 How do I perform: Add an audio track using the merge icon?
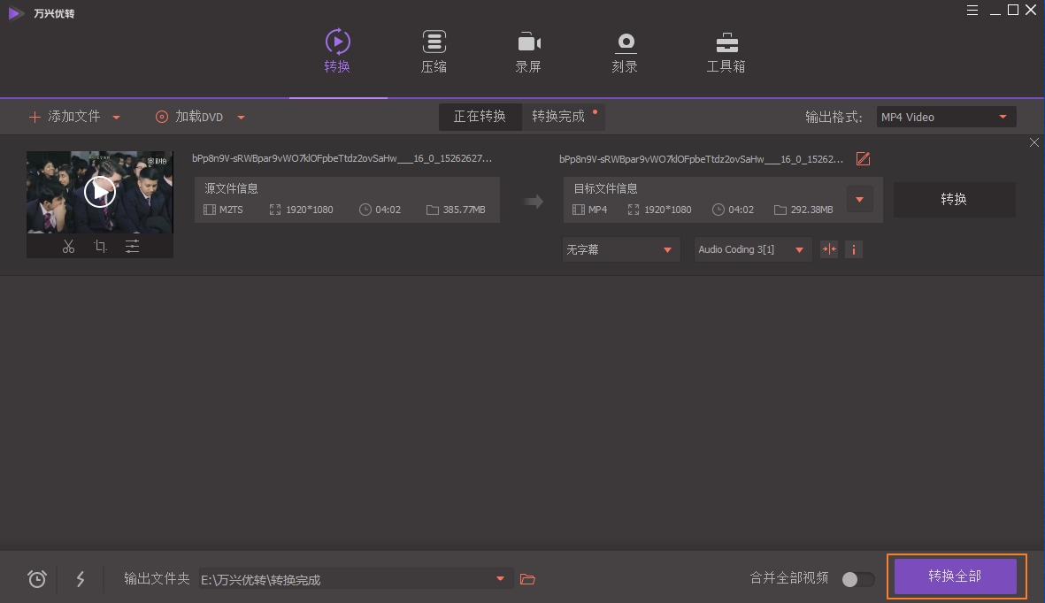click(829, 249)
